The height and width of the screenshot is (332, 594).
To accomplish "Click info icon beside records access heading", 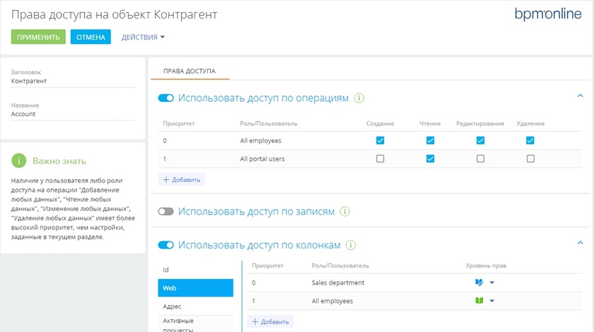I will [345, 212].
